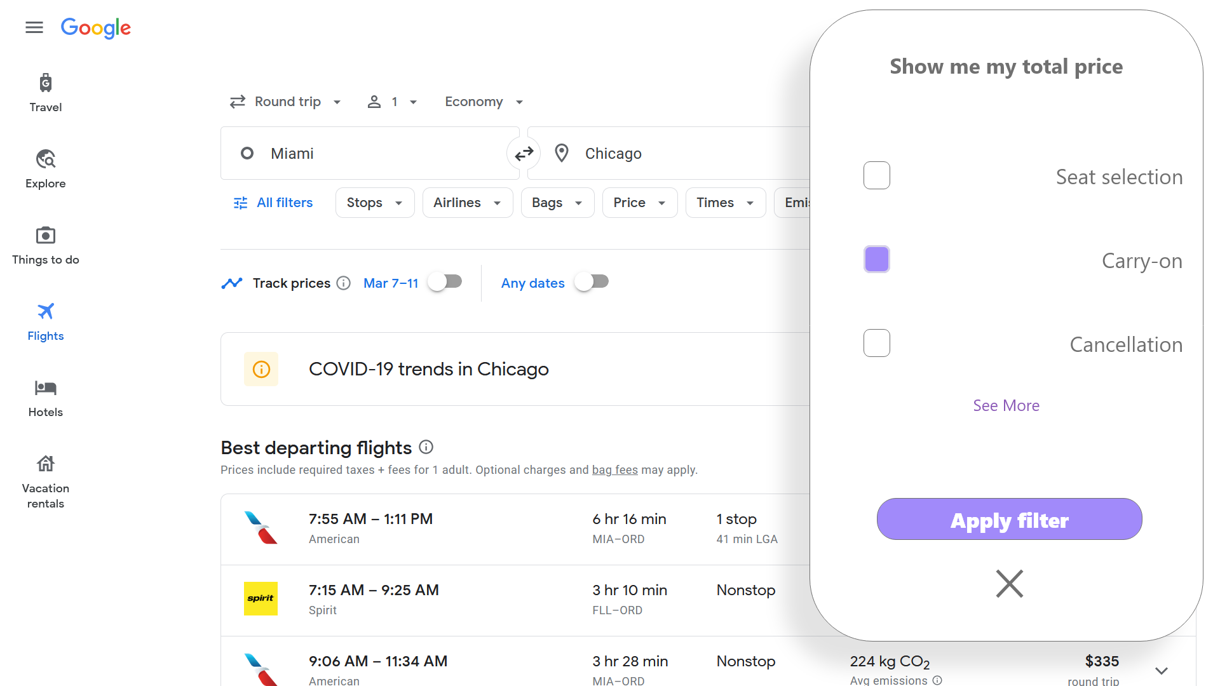Swap origin and destination cities
This screenshot has height=686, width=1220.
524,154
